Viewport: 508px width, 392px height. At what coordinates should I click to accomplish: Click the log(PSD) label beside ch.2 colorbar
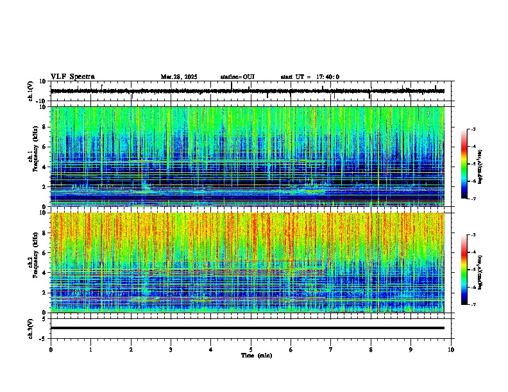tap(480, 273)
